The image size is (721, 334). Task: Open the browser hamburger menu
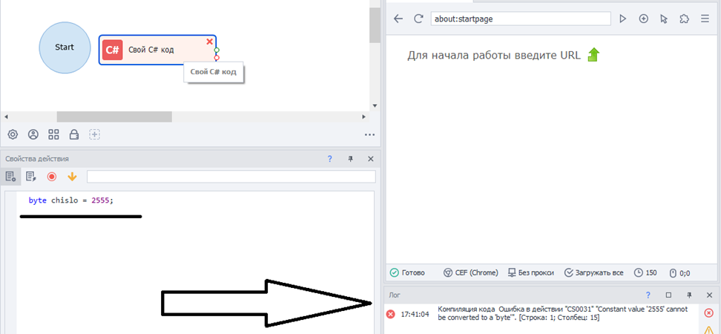705,19
